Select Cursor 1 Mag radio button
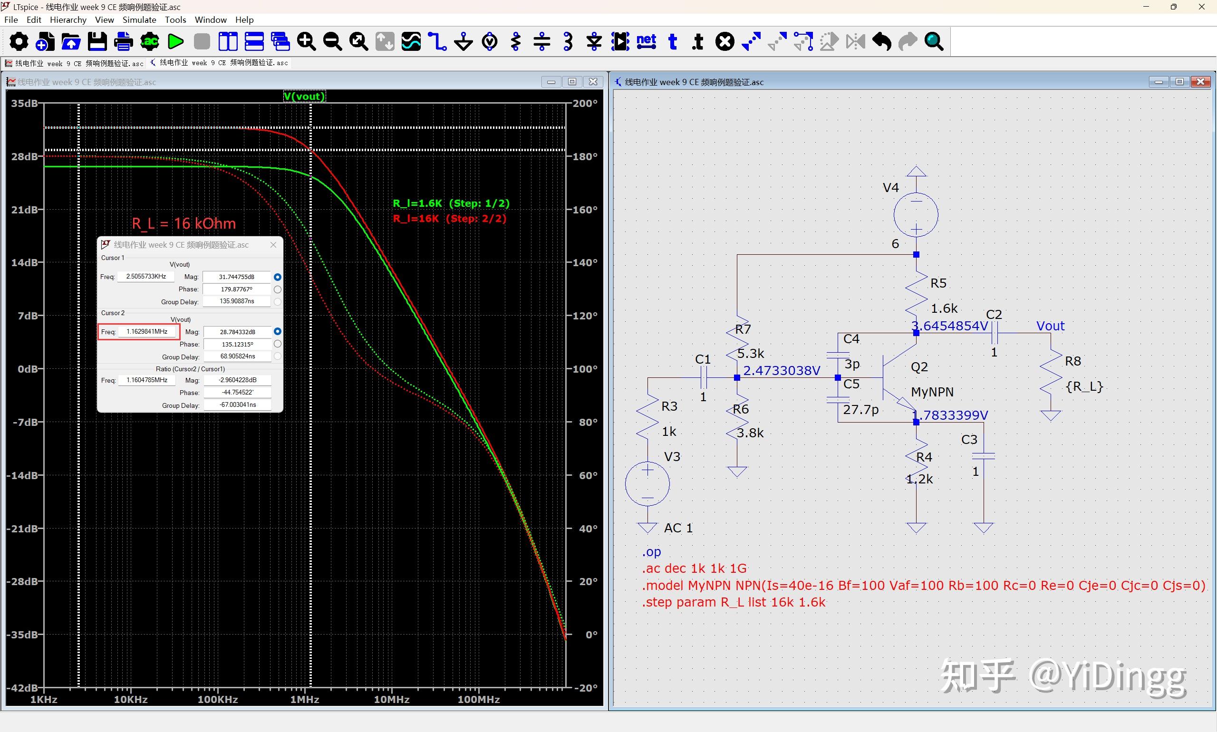This screenshot has width=1217, height=732. click(x=278, y=277)
